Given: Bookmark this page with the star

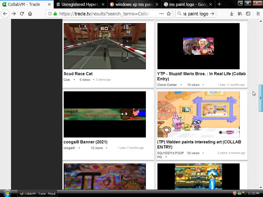Looking at the screenshot, I should click(169, 14).
